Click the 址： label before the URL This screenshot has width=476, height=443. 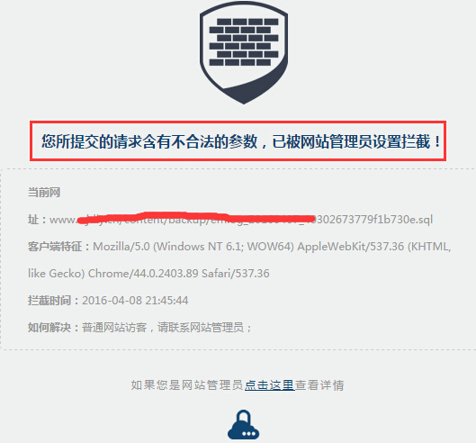coord(38,220)
